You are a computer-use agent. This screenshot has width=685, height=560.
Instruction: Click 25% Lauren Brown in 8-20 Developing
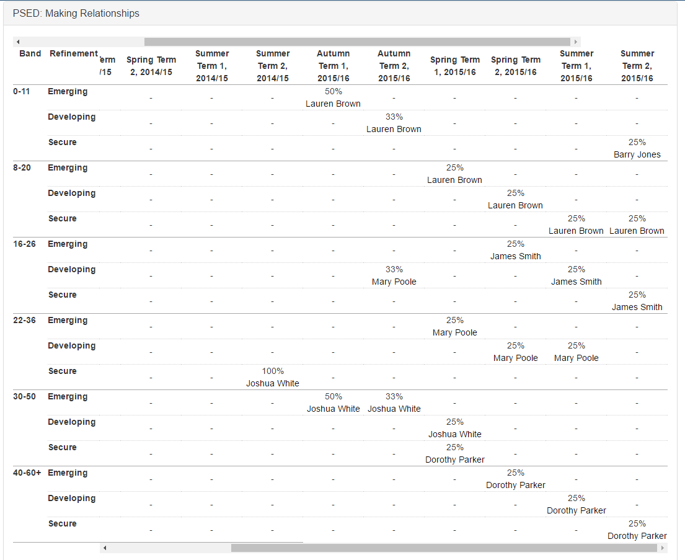(516, 199)
